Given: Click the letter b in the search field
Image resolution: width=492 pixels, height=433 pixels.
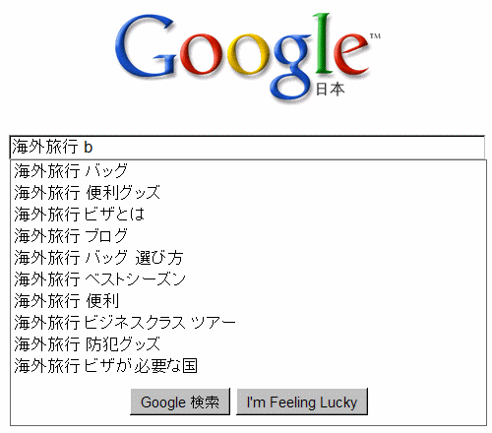Looking at the screenshot, I should tap(89, 147).
